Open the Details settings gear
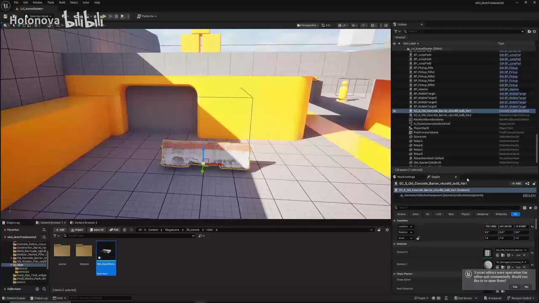 point(536,207)
